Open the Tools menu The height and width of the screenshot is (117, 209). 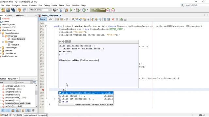[x=68, y=6]
